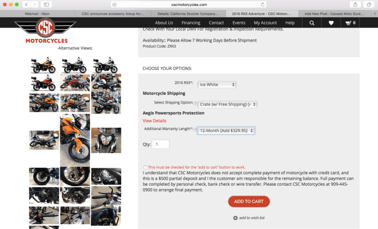Click the address bar reader plus icon
The height and width of the screenshot is (229, 378).
pos(115,4)
